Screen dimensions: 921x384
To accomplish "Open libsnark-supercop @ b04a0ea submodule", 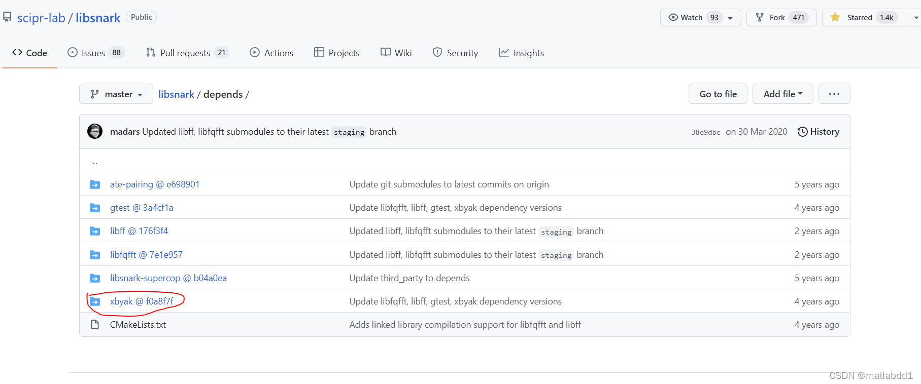I will click(168, 278).
